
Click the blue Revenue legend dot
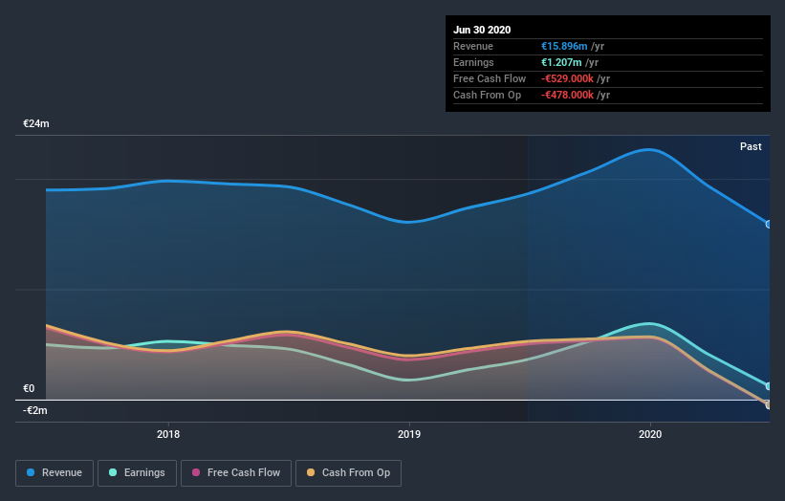31,472
